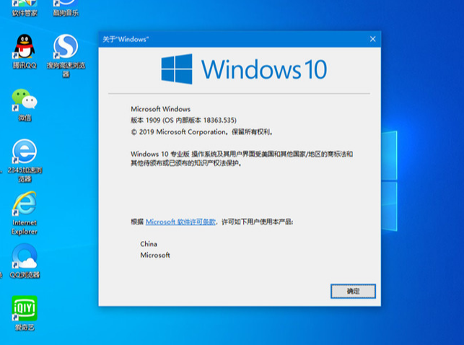Click the 关于"Windows" title bar text
The height and width of the screenshot is (345, 464).
click(x=126, y=39)
